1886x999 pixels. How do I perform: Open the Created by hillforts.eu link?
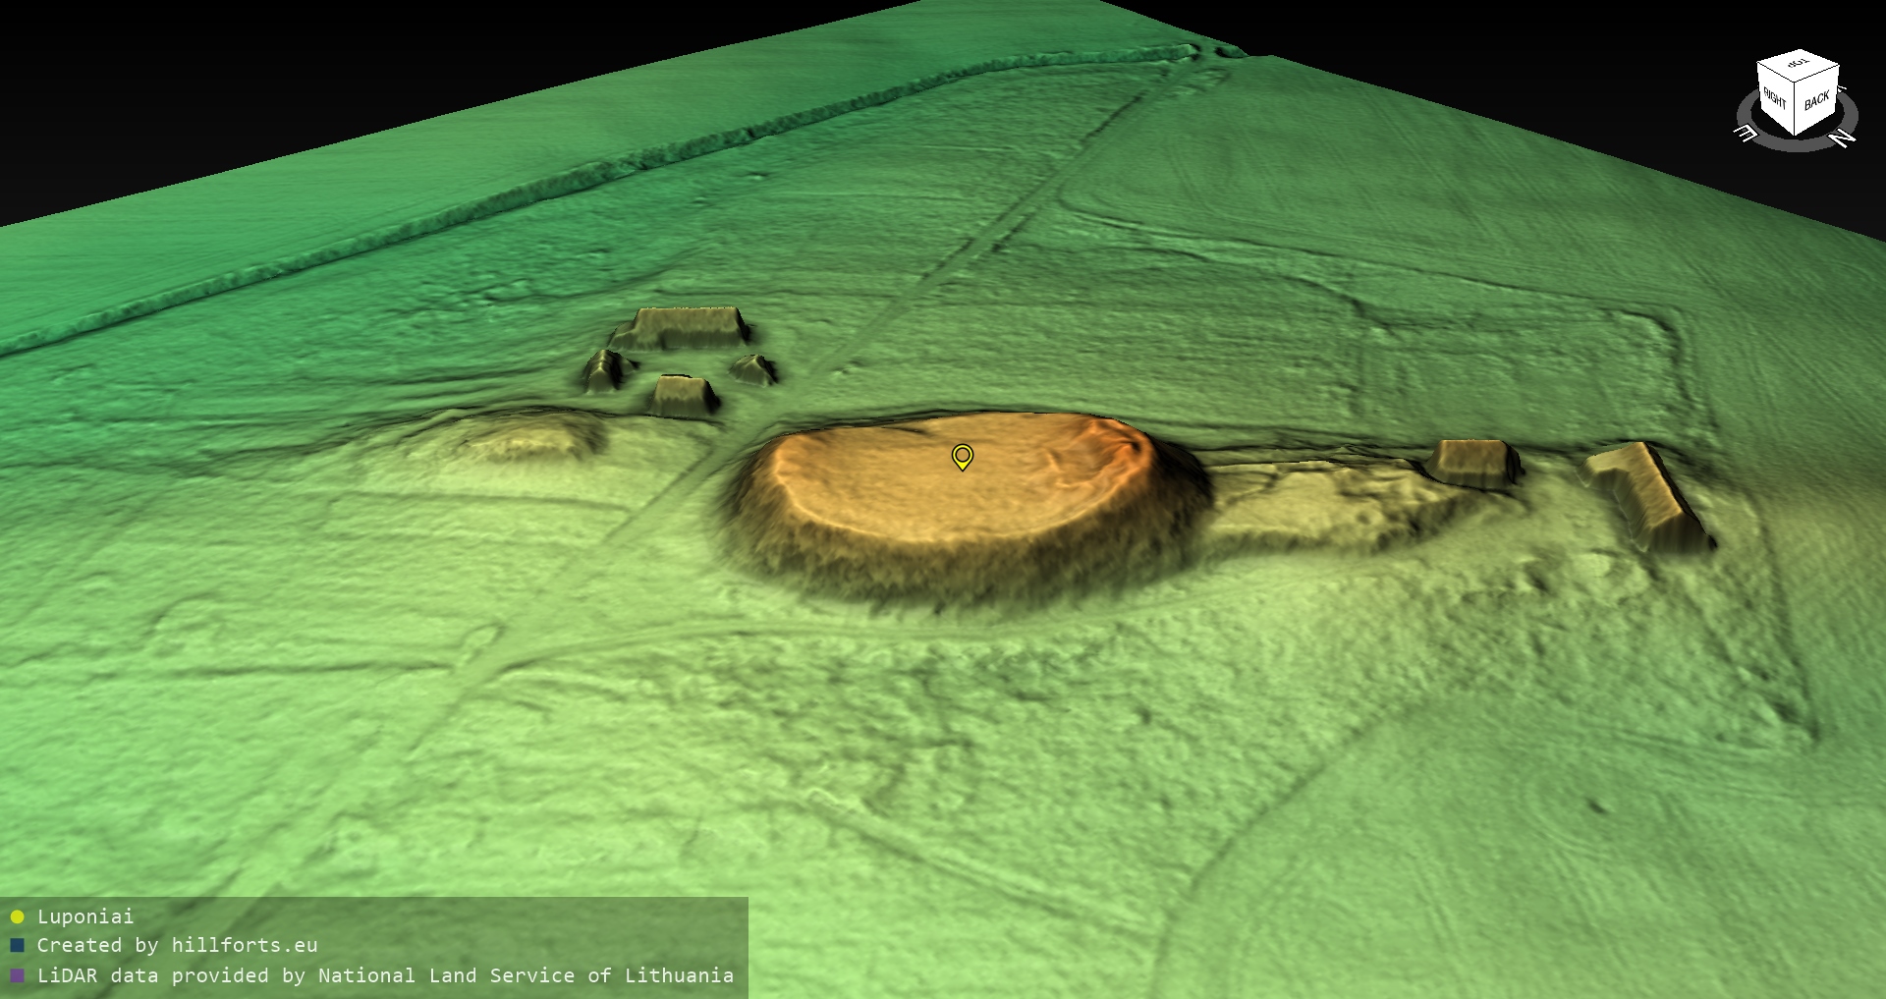click(177, 946)
